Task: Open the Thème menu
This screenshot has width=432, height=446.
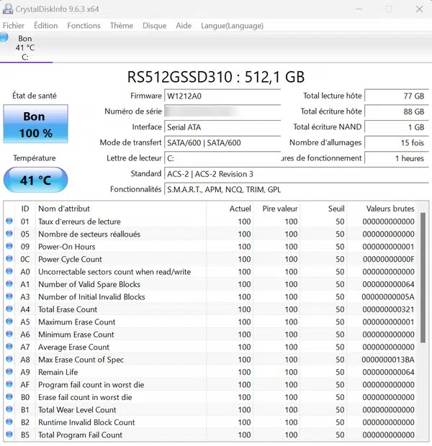Action: coord(121,25)
